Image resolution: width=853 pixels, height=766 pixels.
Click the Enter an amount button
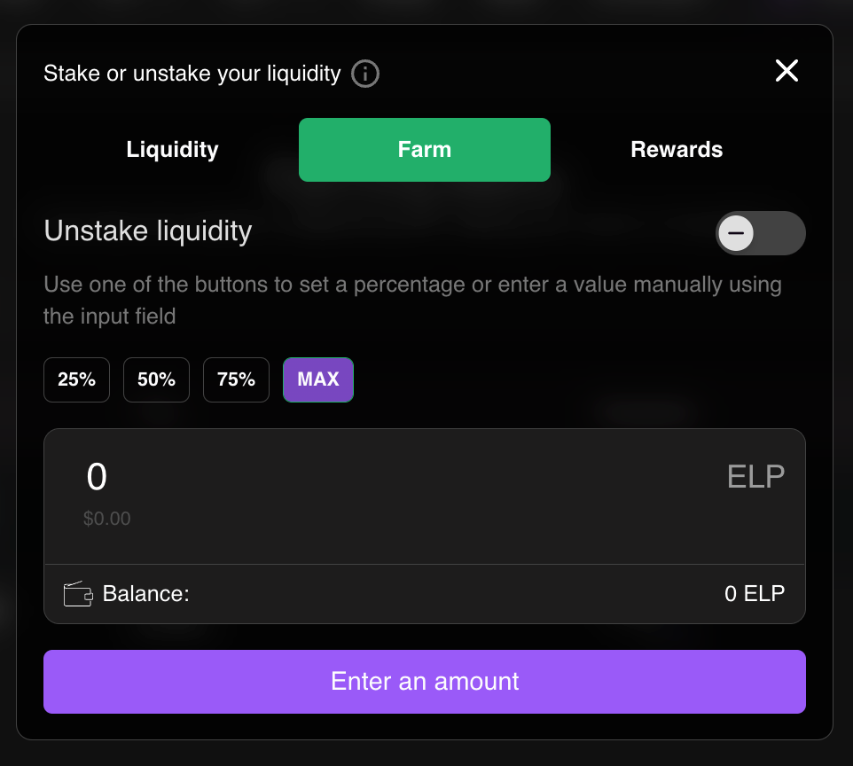tap(425, 682)
